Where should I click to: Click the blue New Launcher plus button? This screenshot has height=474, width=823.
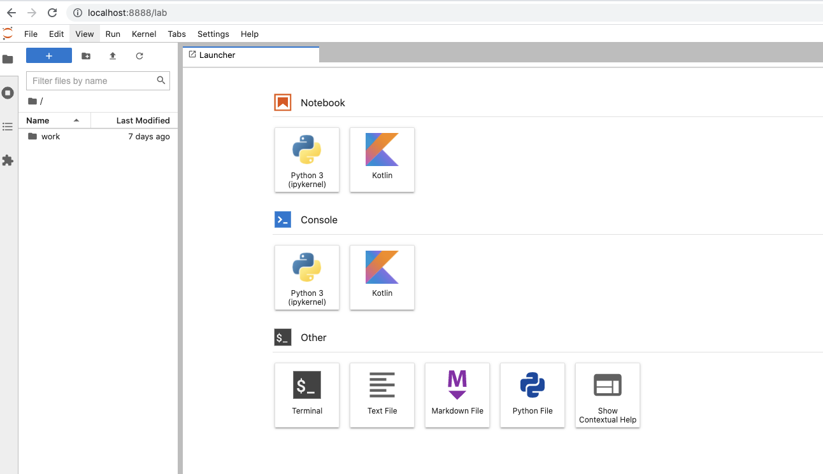[x=49, y=56]
